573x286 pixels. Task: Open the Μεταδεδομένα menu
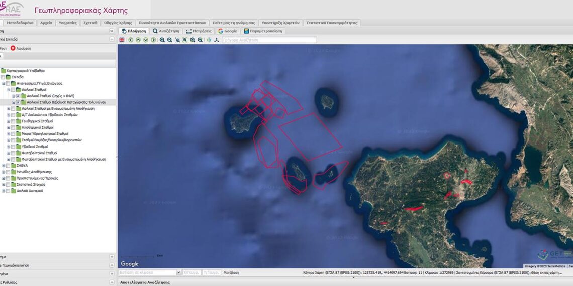click(x=20, y=23)
